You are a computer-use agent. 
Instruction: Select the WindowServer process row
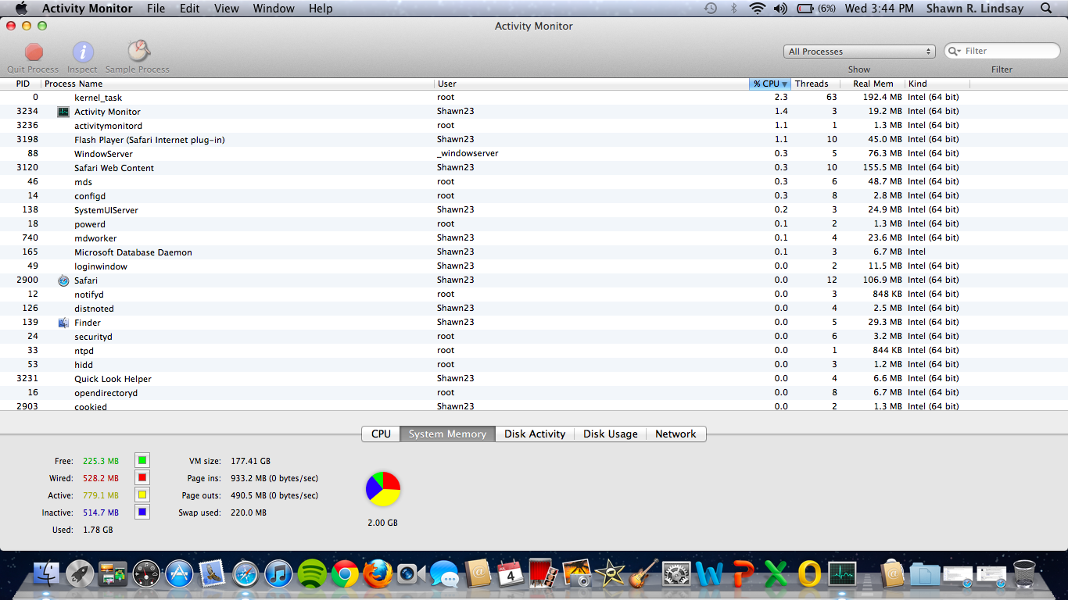[x=534, y=154]
